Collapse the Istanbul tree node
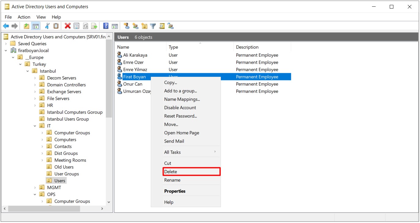This screenshot has height=223, width=420. (x=28, y=71)
